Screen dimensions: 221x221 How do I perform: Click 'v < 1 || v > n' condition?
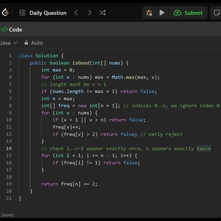click(83, 120)
